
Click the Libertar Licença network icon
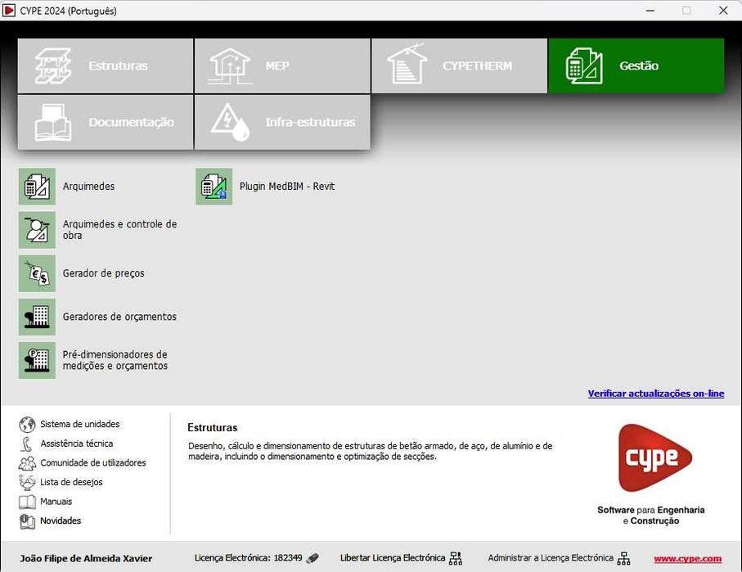point(455,559)
